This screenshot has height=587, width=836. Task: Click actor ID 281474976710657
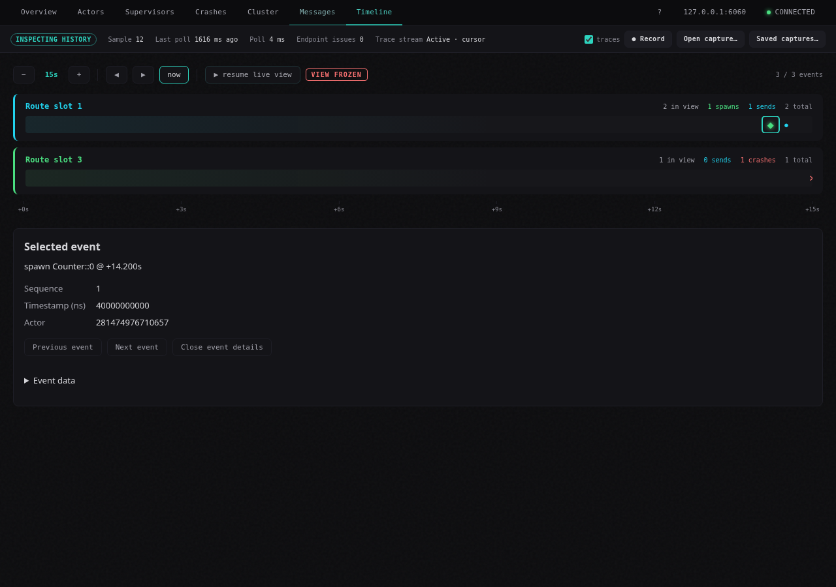point(133,322)
